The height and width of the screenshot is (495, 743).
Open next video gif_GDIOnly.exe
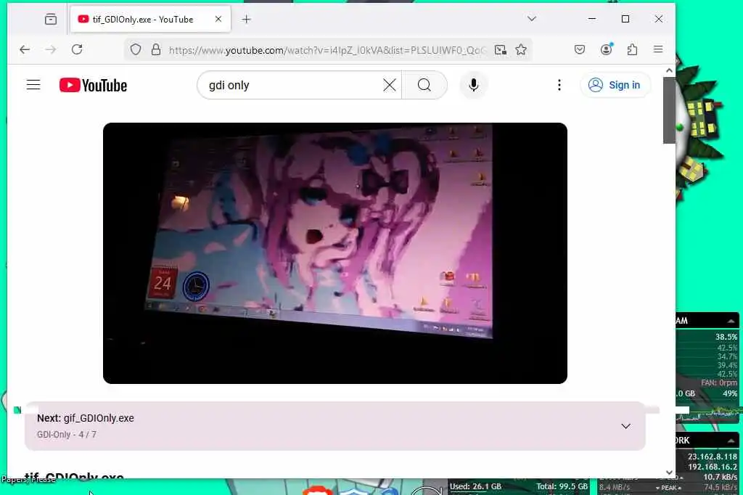click(86, 418)
